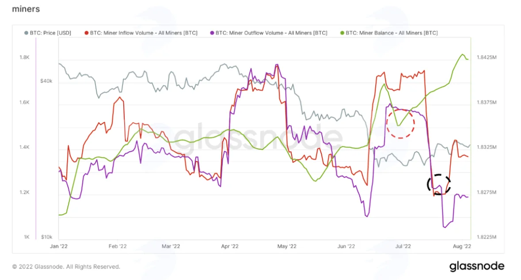Click the green Balance color dot
This screenshot has height=280, width=521.
pyautogui.click(x=342, y=33)
